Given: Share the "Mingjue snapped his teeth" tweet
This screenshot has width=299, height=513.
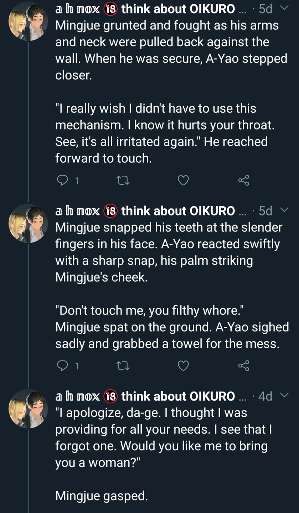Looking at the screenshot, I should point(244,366).
